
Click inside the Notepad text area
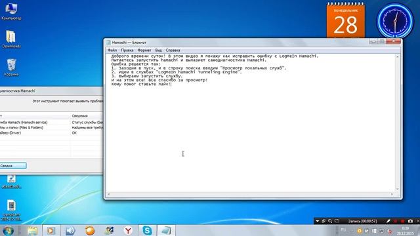coord(250,123)
